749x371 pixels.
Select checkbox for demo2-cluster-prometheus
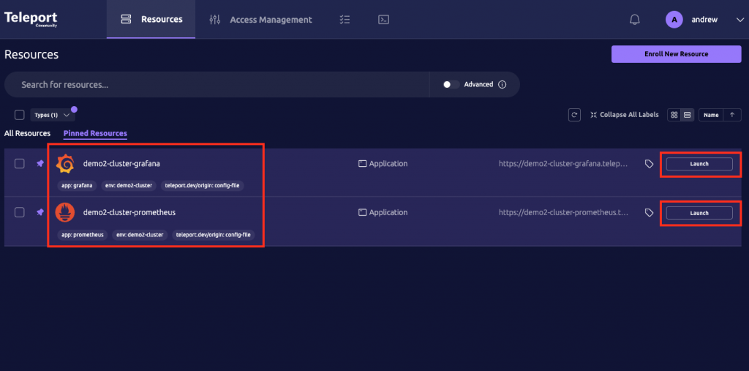tap(20, 212)
